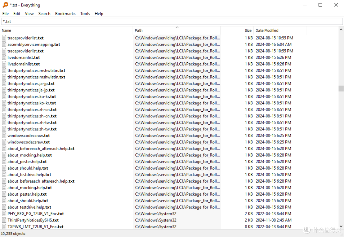
Task: Click the vertical scrollbar thumb
Action: pos(341,88)
